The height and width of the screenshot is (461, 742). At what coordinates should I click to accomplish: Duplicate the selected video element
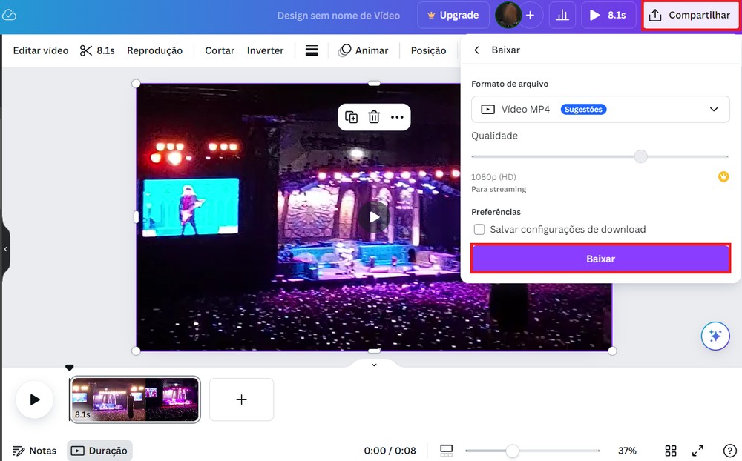pyautogui.click(x=352, y=116)
